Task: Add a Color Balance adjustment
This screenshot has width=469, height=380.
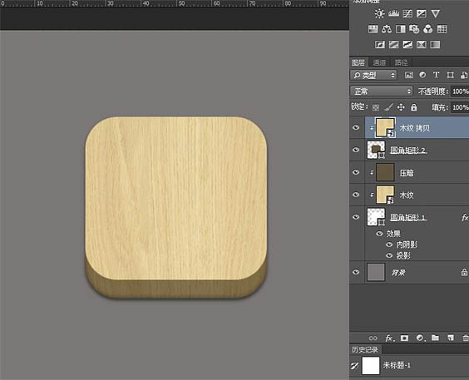Action: 387,29
